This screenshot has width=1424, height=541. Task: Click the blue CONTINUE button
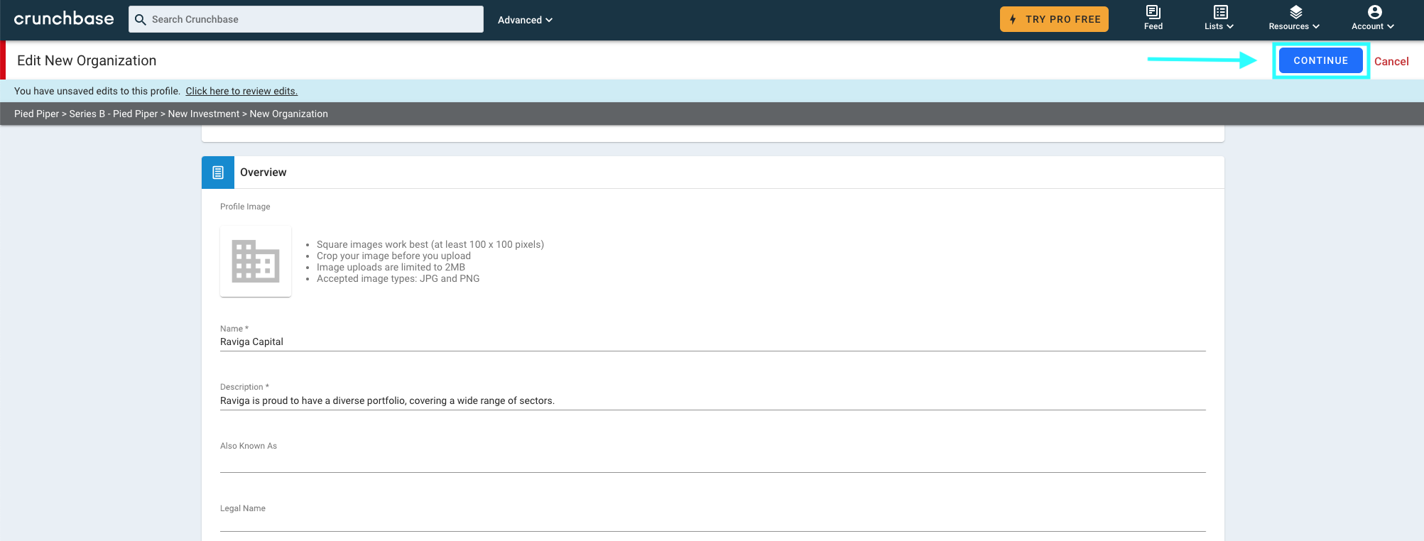pyautogui.click(x=1320, y=60)
